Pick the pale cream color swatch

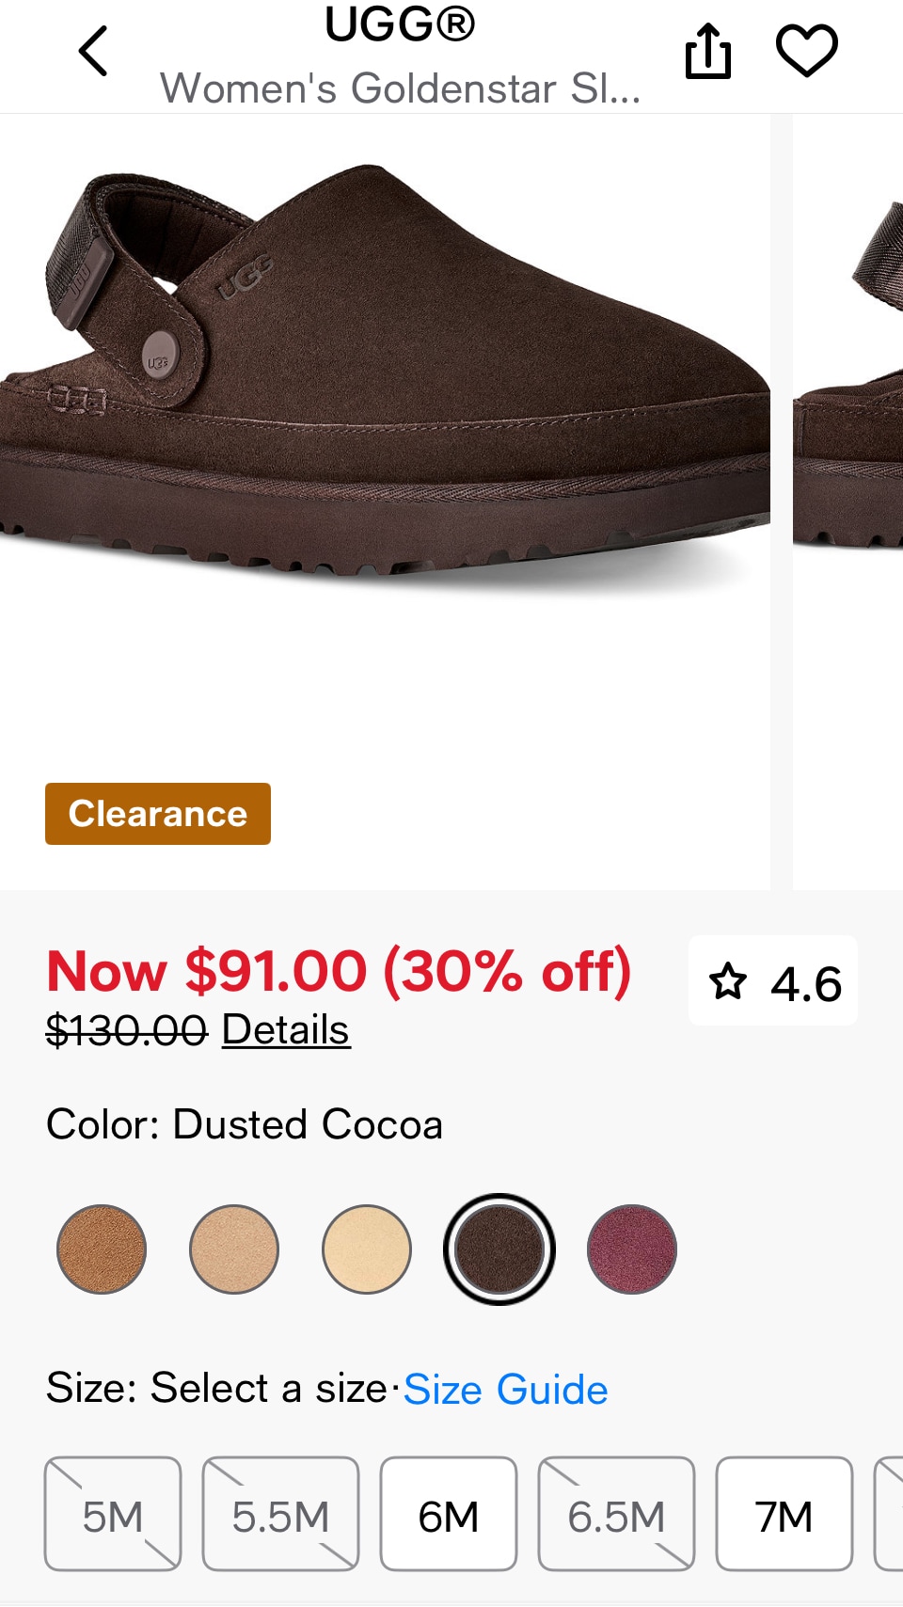click(x=367, y=1249)
